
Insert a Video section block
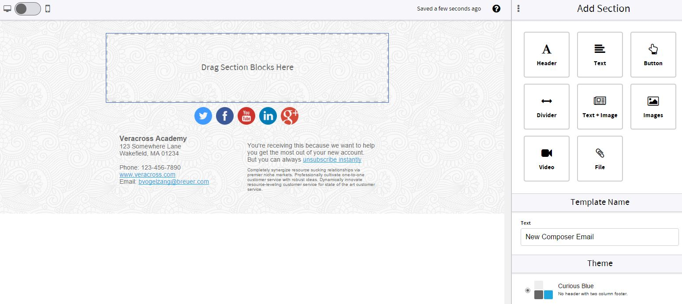pos(546,159)
